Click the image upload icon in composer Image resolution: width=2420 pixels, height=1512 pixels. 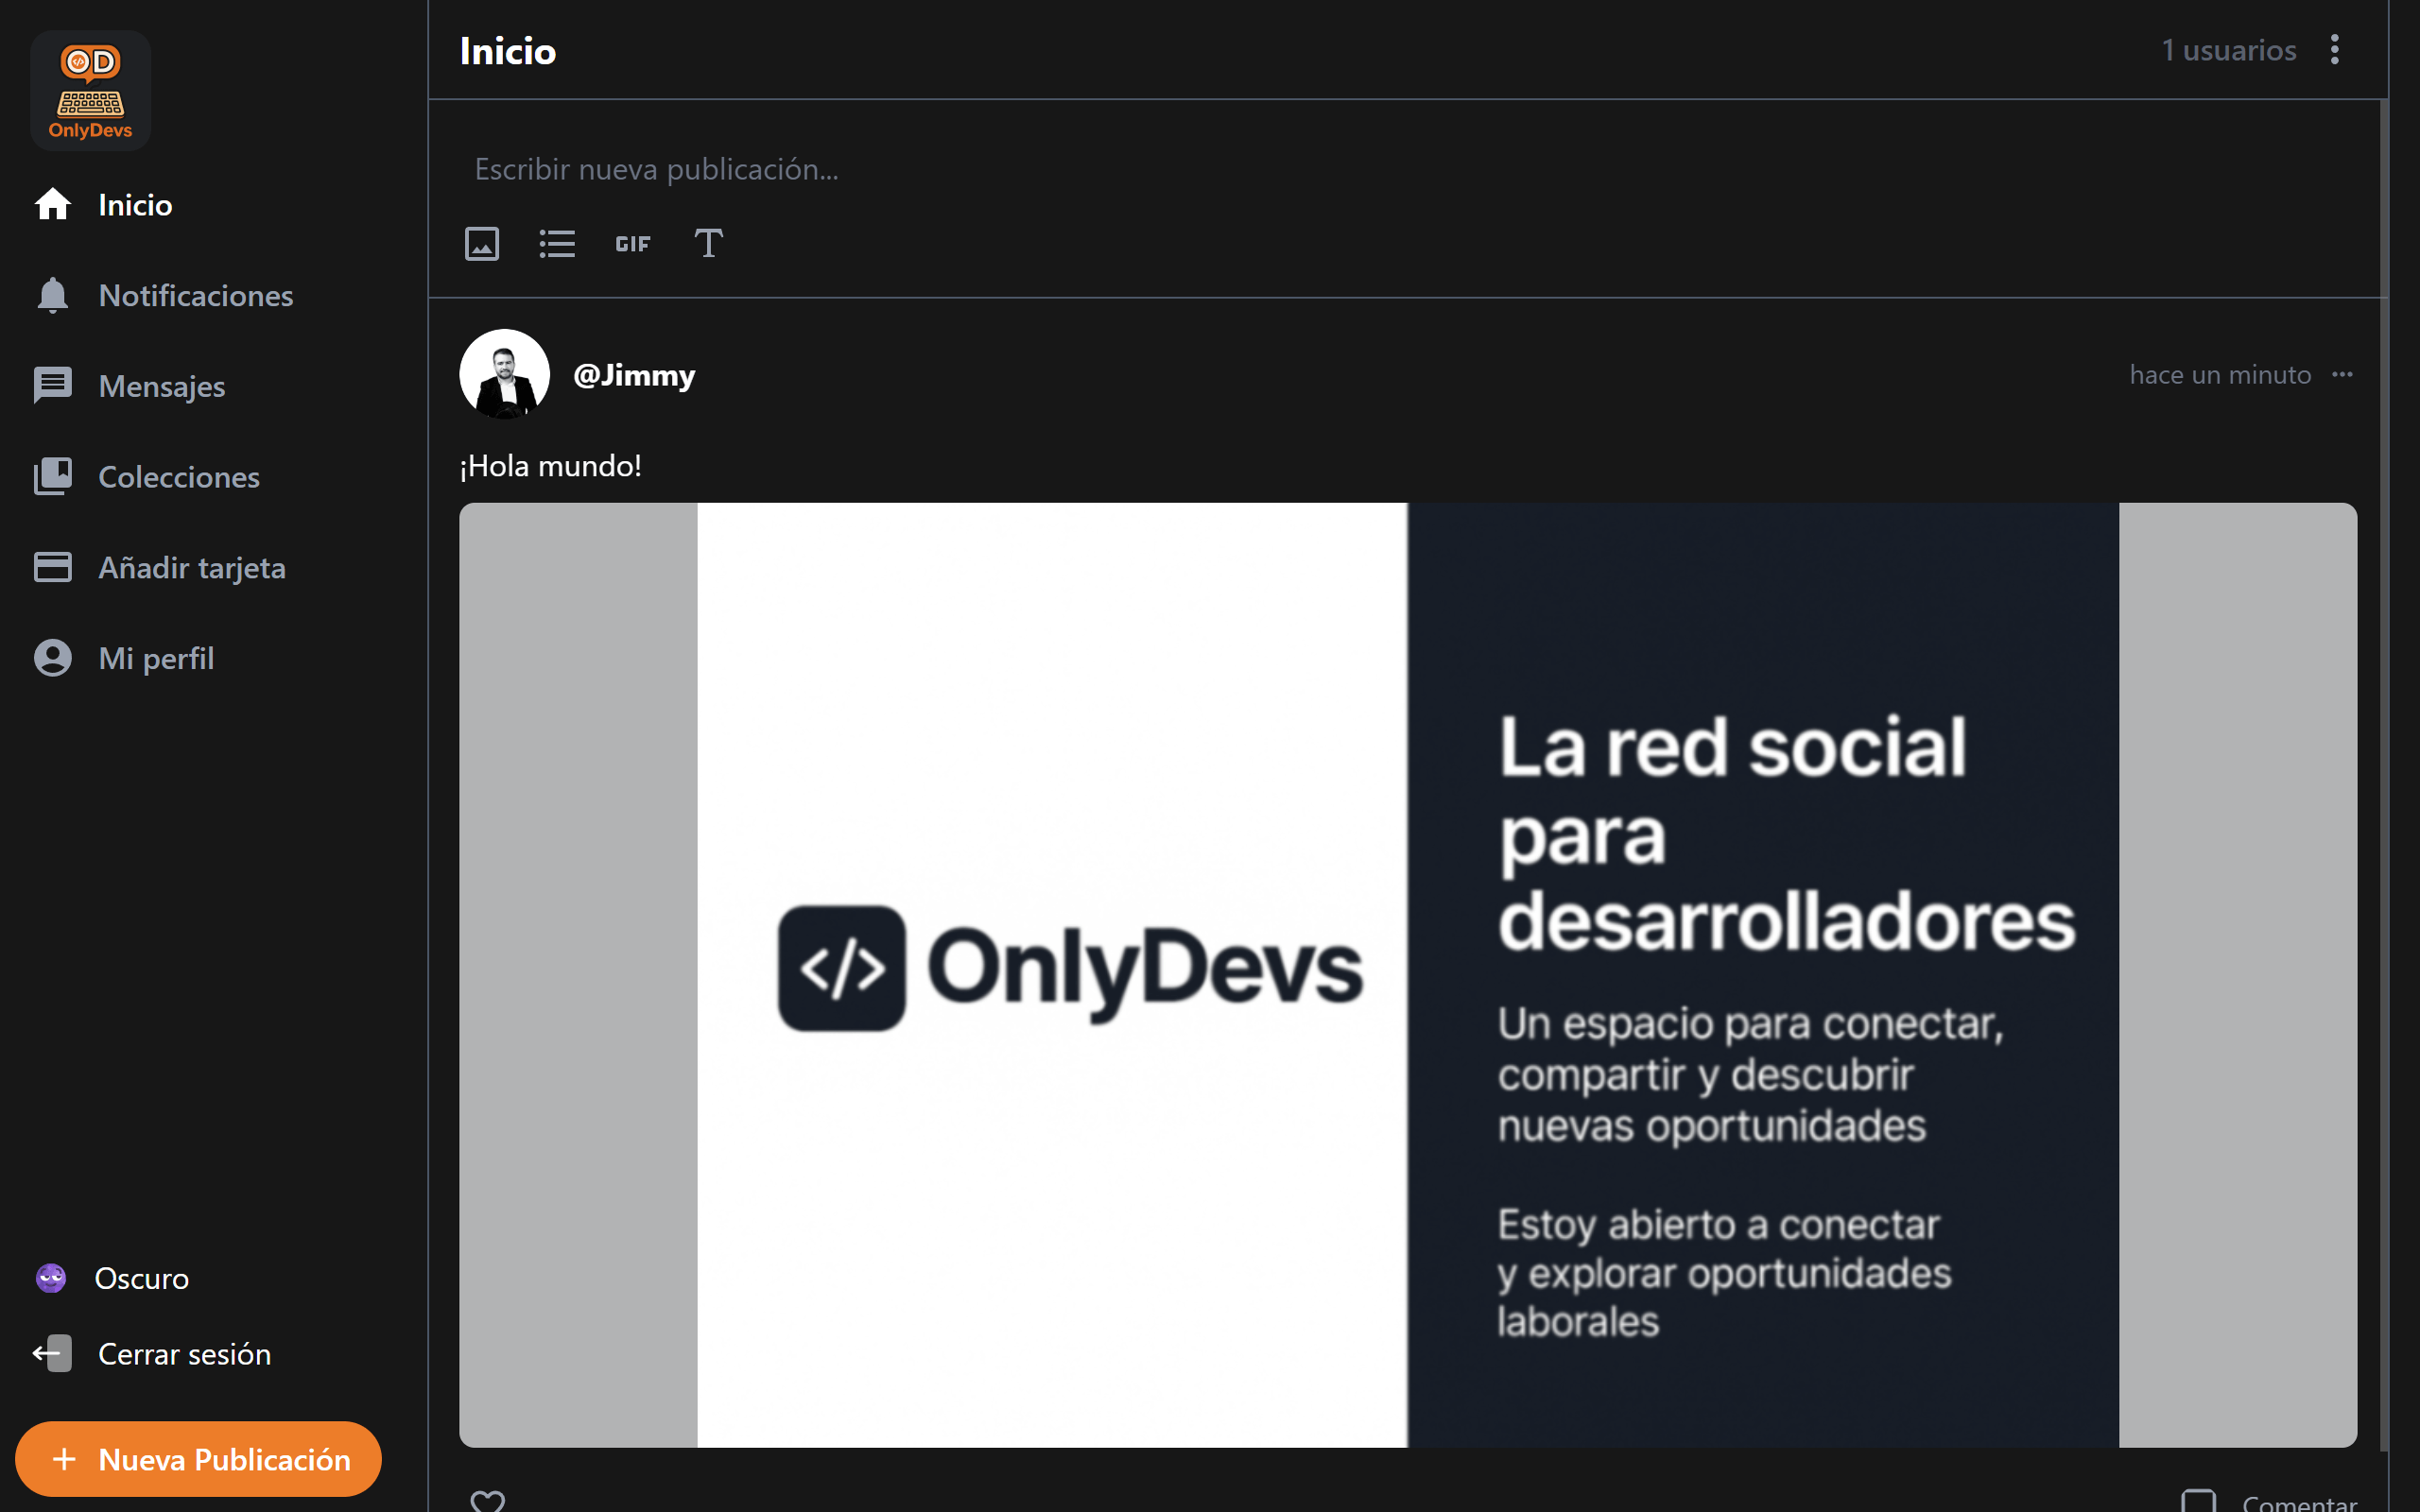coord(481,243)
